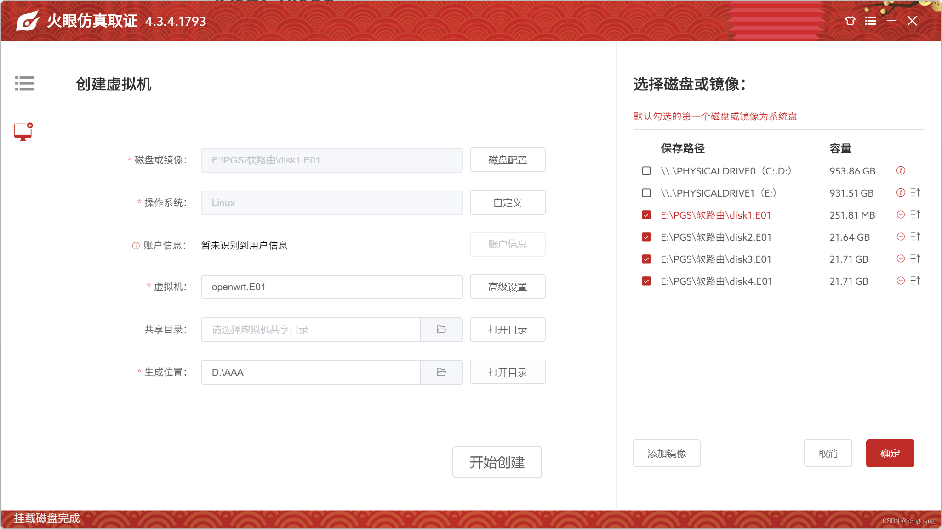Screen dimensions: 942x529
Task: Check the PHYSICALDRIVE0 (C:,D:) checkbox
Action: (x=646, y=171)
